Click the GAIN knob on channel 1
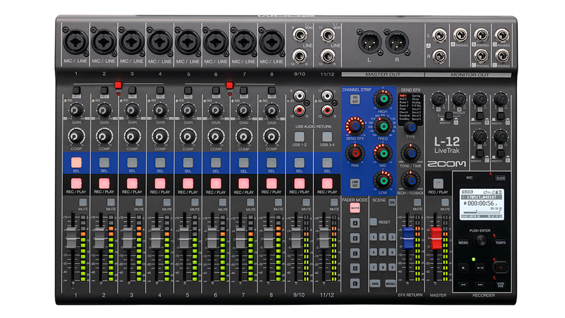The width and height of the screenshot is (565, 318). tap(76, 110)
